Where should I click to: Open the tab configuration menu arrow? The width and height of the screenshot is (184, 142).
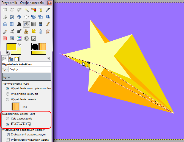(x=48, y=59)
